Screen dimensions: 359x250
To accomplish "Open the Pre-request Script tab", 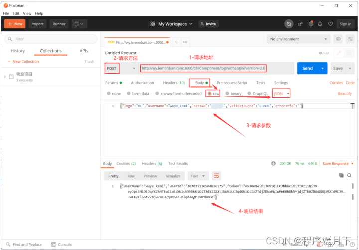I will click(x=232, y=83).
